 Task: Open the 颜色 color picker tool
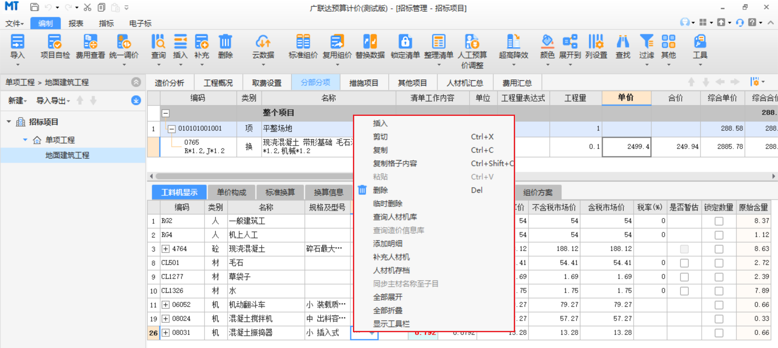pyautogui.click(x=547, y=42)
